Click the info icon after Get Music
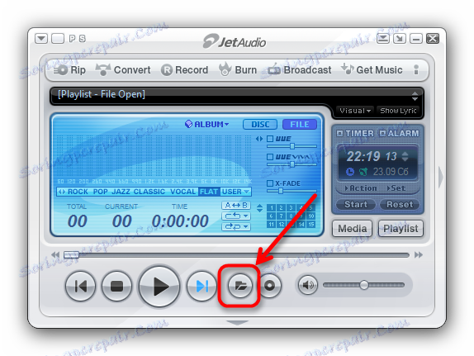Image resolution: width=474 pixels, height=356 pixels. coord(416,70)
